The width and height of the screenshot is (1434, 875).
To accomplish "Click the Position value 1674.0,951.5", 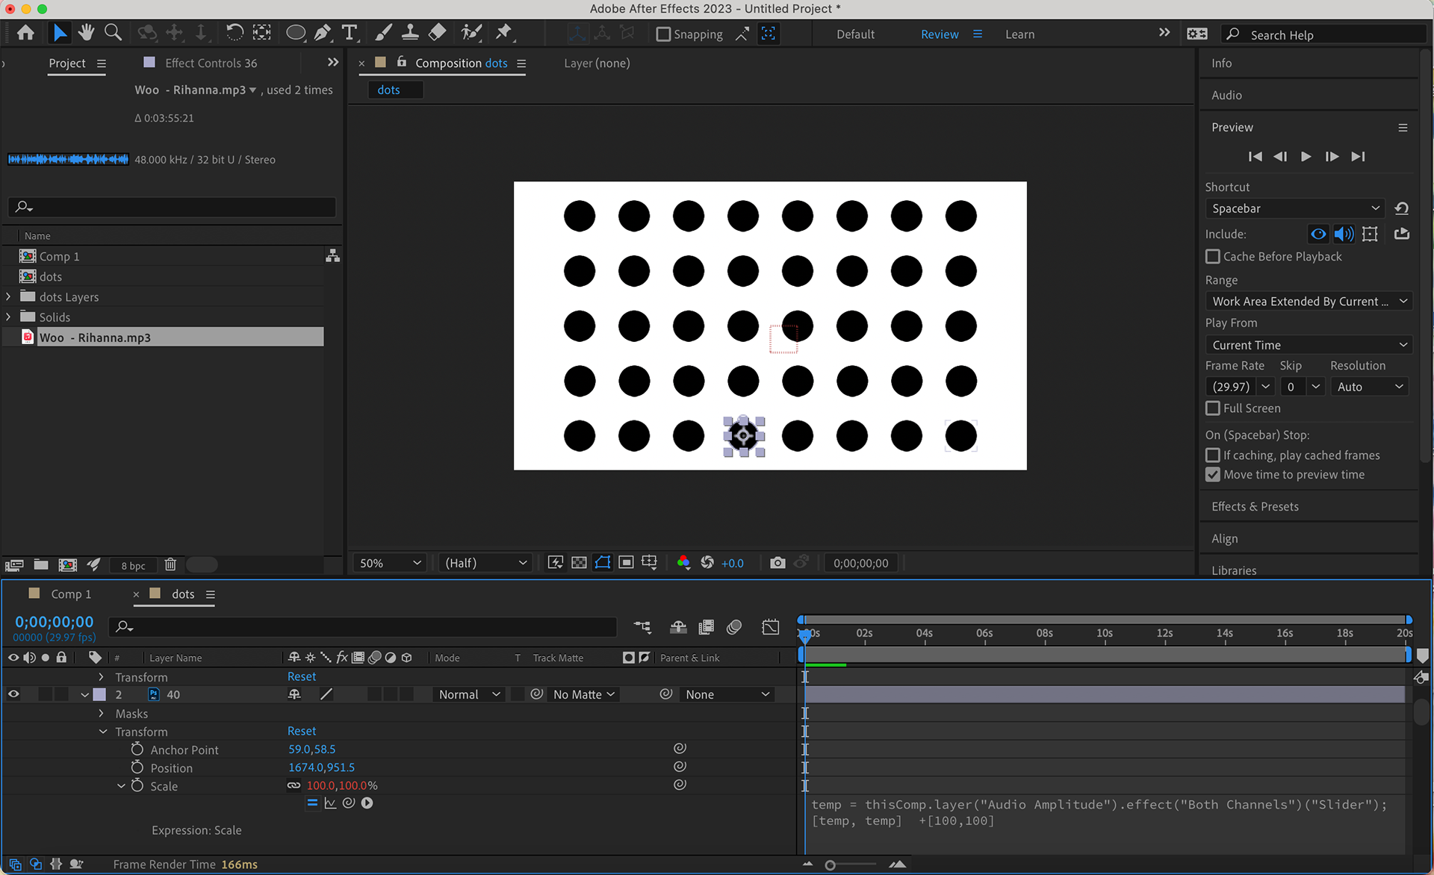I will click(321, 767).
